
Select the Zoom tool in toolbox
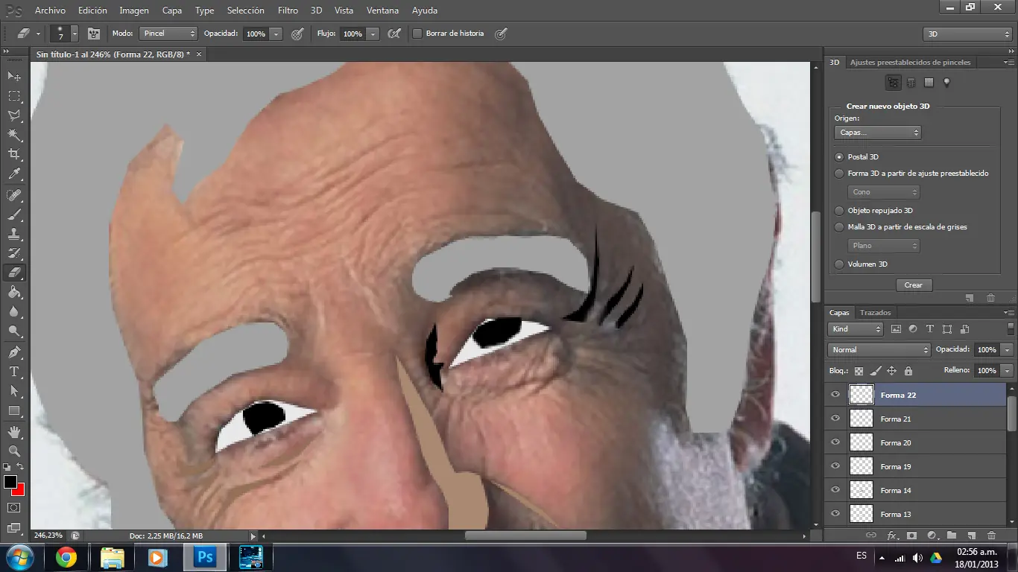click(14, 451)
